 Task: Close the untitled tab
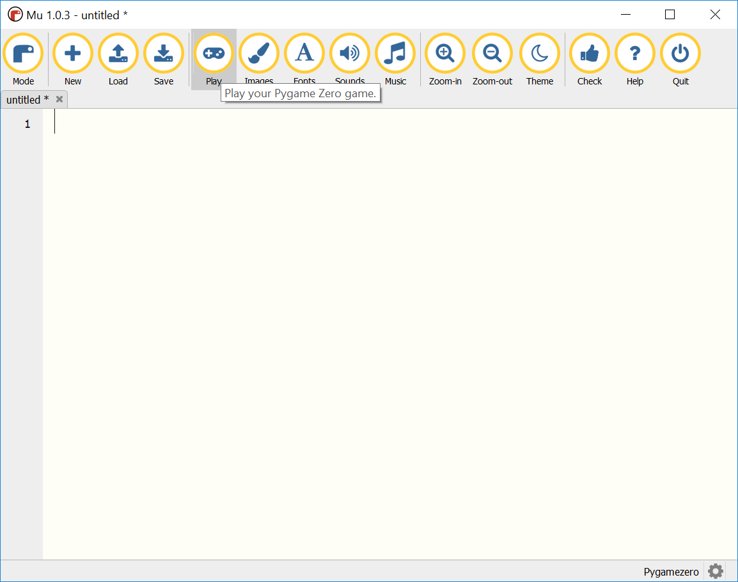coord(59,99)
